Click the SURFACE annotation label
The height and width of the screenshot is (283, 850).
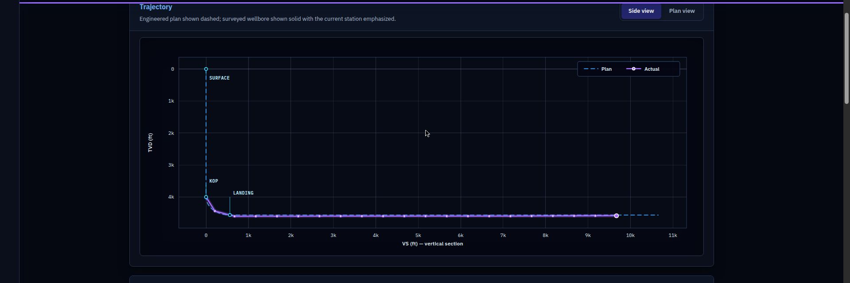219,78
